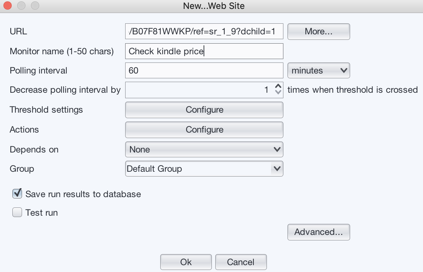Open the Group combo box arrow
The height and width of the screenshot is (272, 423).
pos(277,169)
